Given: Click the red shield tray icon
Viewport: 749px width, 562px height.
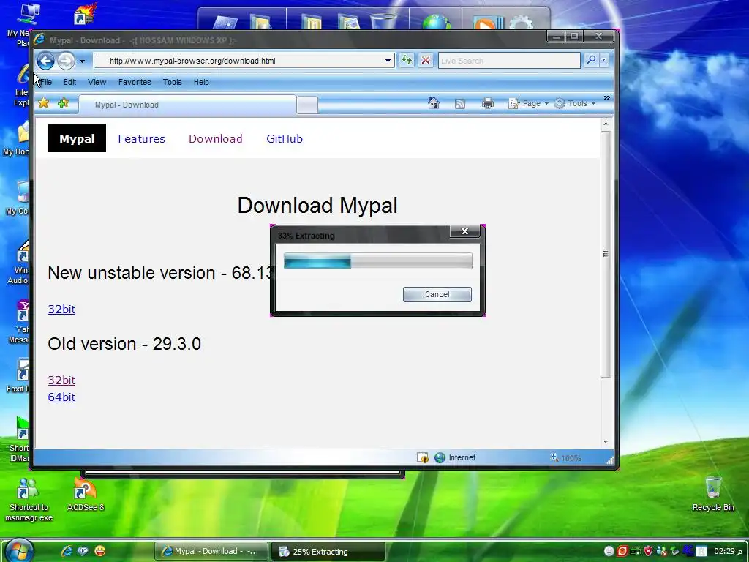Looking at the screenshot, I should point(648,551).
